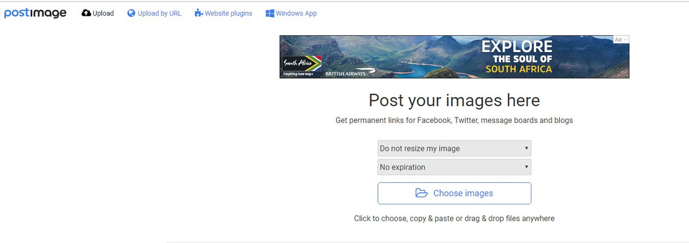The image size is (689, 243).
Task: Open the Upload by URL link
Action: (154, 13)
